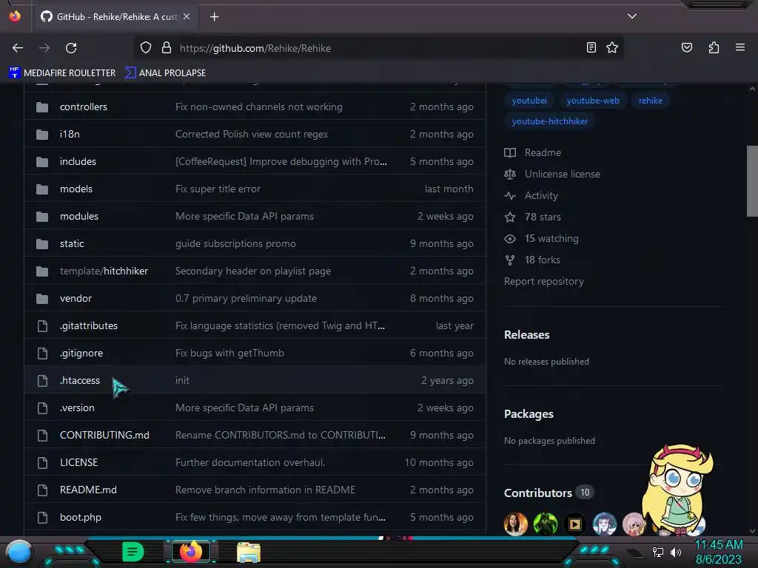The height and width of the screenshot is (568, 758).
Task: Open the static folder
Action: [x=72, y=243]
